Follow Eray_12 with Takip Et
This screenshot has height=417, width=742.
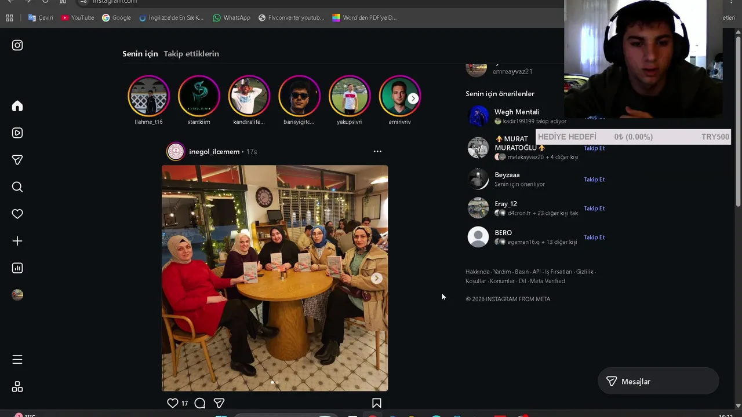[x=594, y=209]
